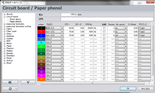Image resolution: width=155 pixels, height=93 pixels.
Task: Click the cyan colour 5 swatch
Action: 41,43
